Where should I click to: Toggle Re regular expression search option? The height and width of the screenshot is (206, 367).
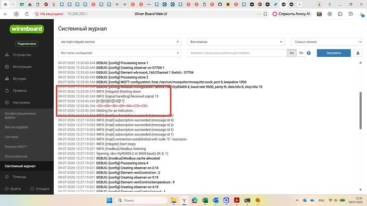[301, 53]
